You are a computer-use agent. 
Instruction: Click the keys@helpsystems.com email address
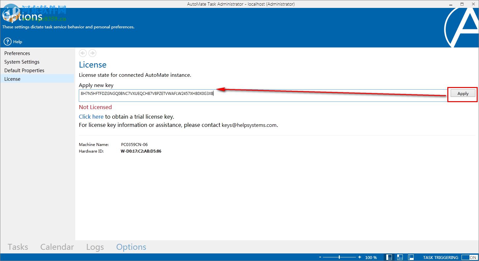pos(249,125)
